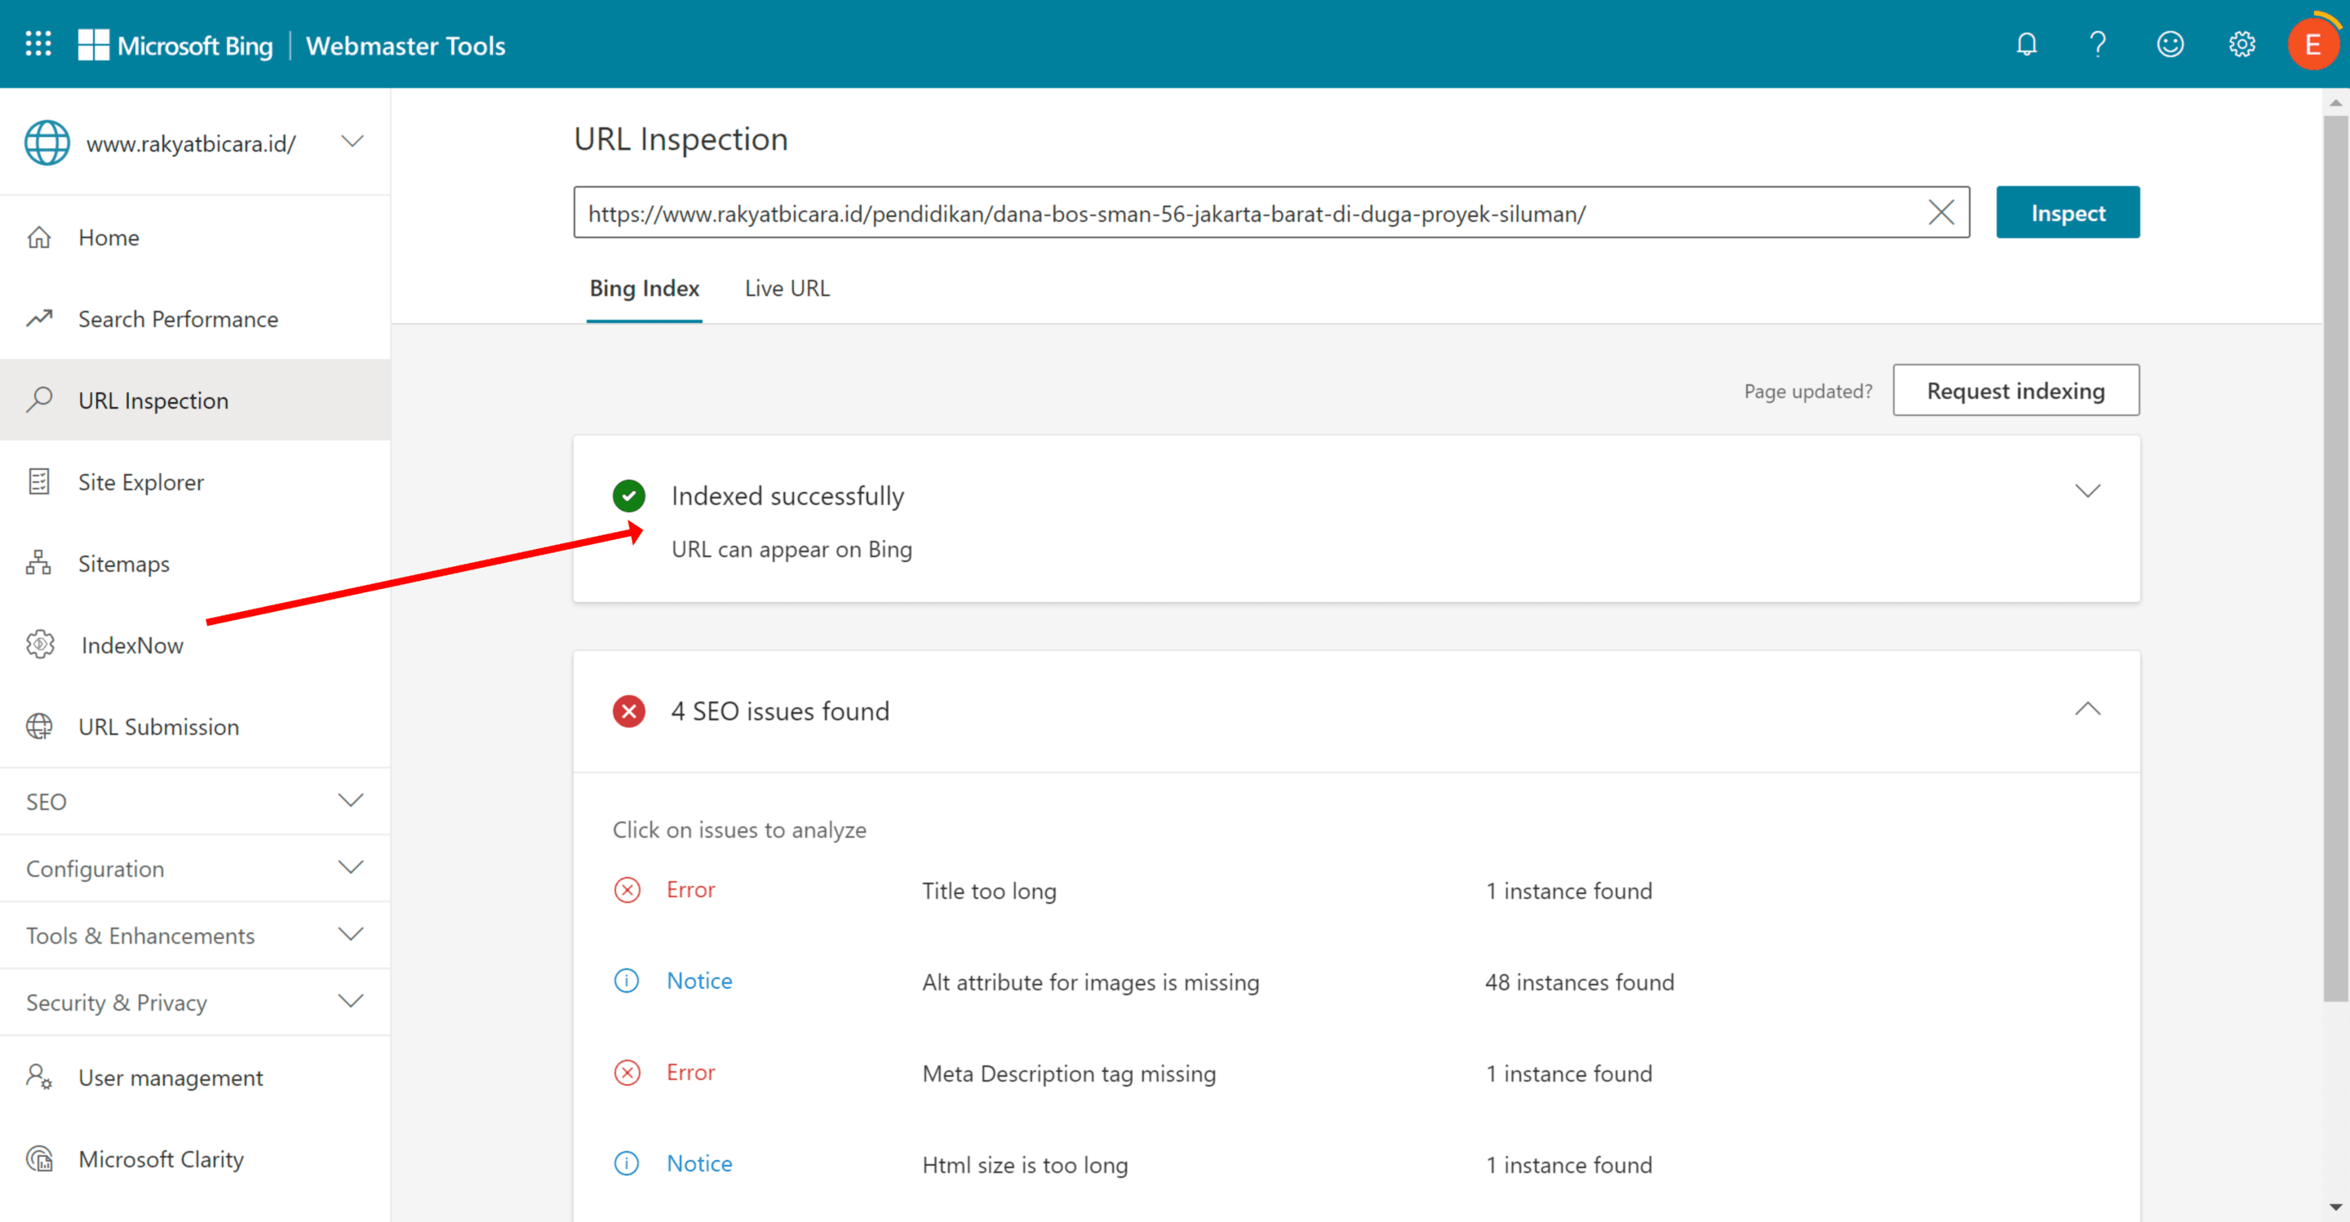This screenshot has height=1222, width=2350.
Task: Click the Request indexing button
Action: click(2015, 390)
